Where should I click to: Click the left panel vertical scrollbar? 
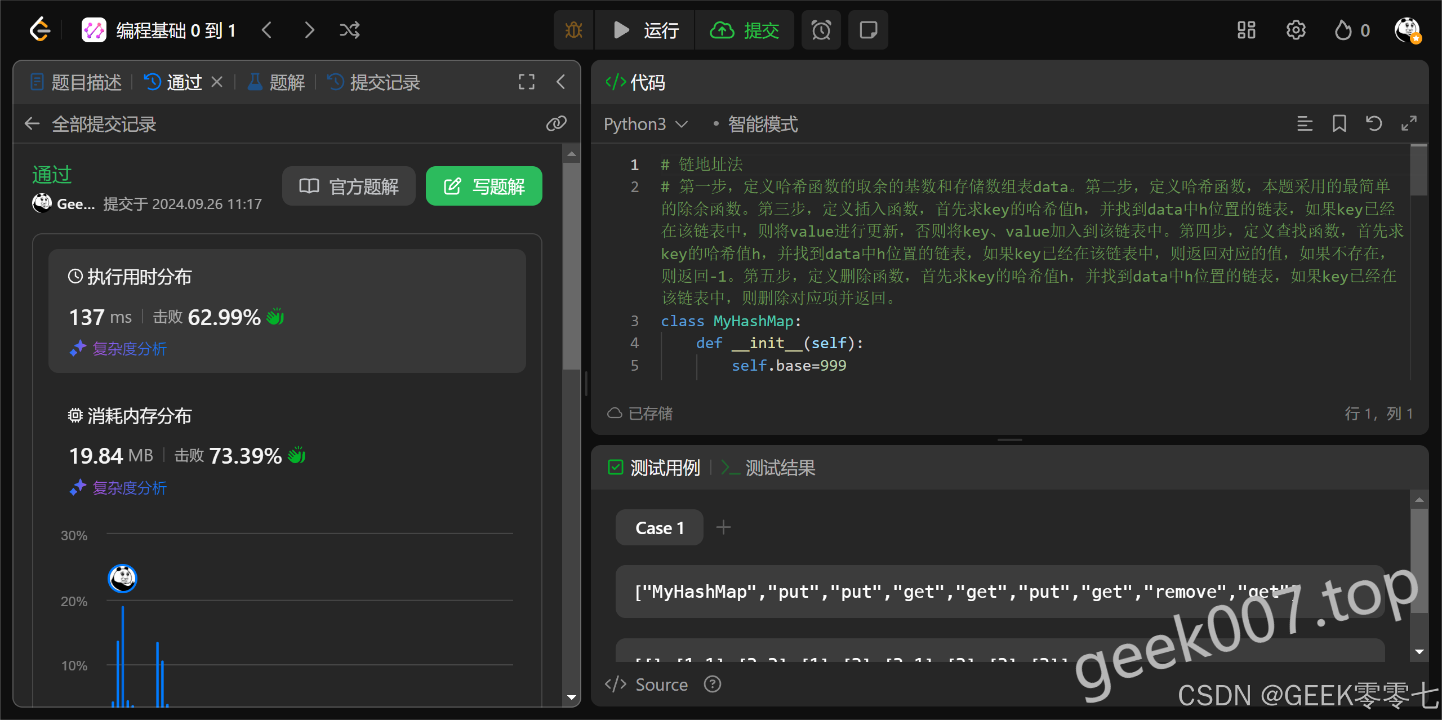(571, 265)
